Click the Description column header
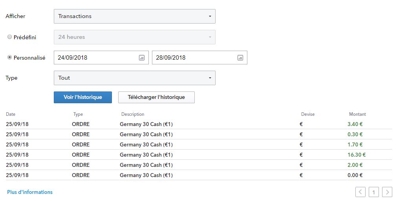 coord(133,114)
